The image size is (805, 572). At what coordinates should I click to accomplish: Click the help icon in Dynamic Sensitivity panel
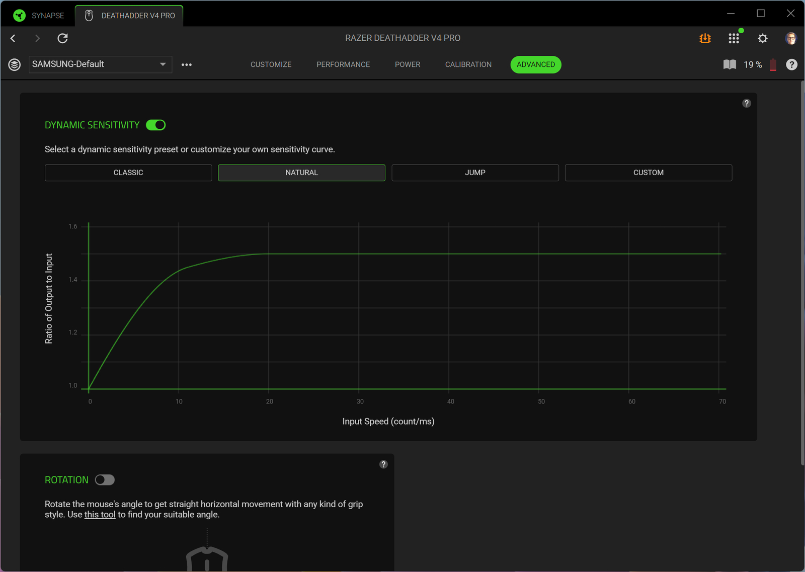pos(747,103)
